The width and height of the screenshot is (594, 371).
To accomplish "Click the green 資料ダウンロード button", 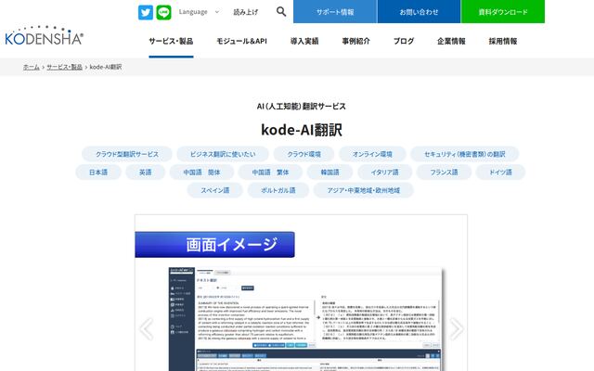I will point(503,12).
